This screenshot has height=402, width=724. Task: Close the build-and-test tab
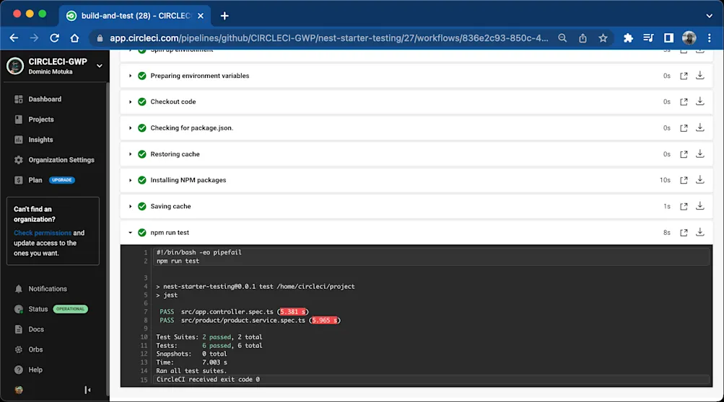(201, 16)
